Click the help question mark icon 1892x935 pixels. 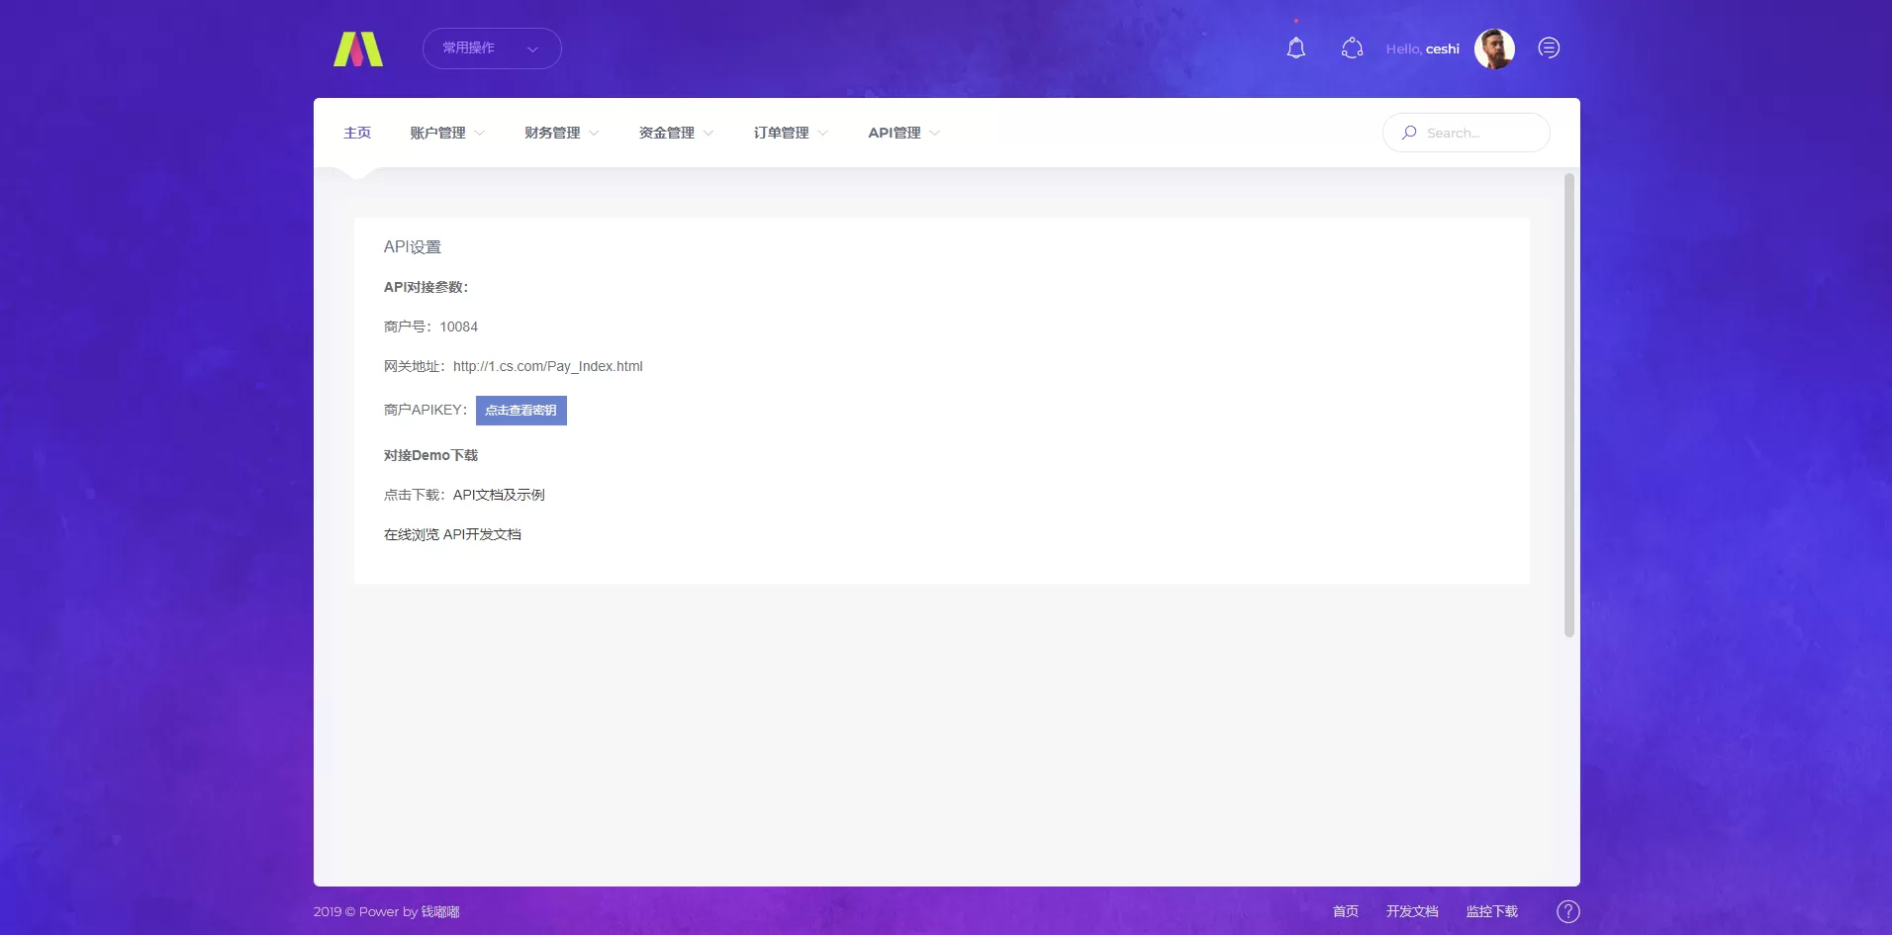point(1567,911)
